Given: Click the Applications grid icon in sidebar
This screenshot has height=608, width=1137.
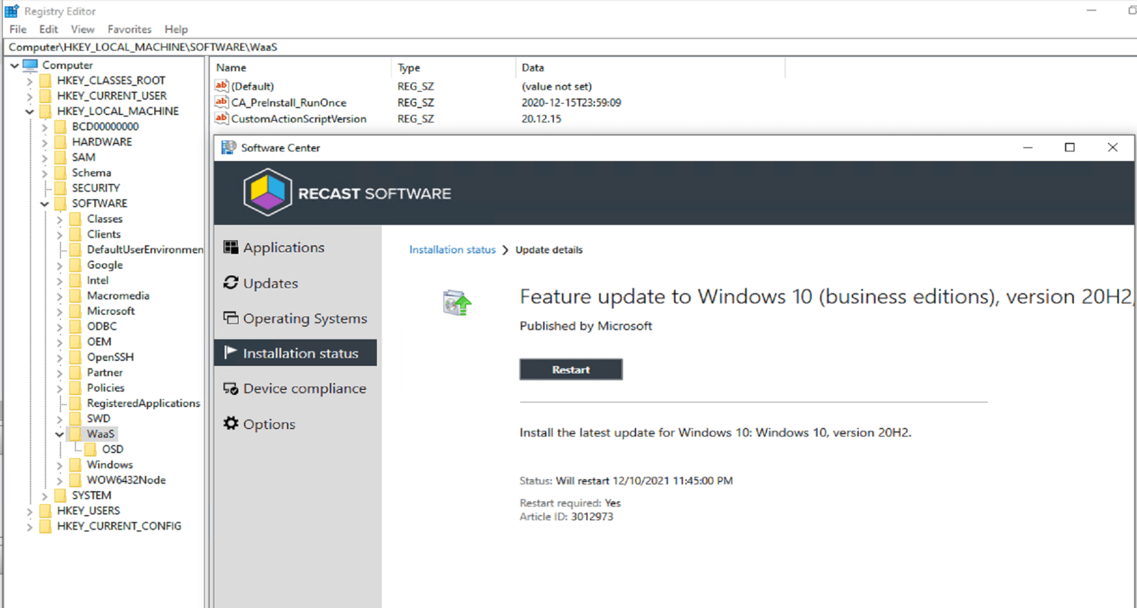Looking at the screenshot, I should (x=231, y=247).
